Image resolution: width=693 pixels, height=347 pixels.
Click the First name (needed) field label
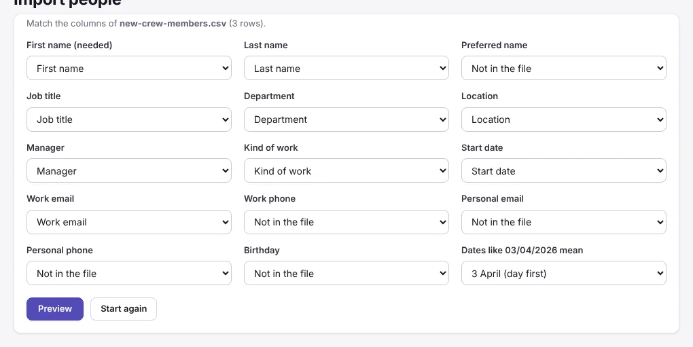click(69, 45)
